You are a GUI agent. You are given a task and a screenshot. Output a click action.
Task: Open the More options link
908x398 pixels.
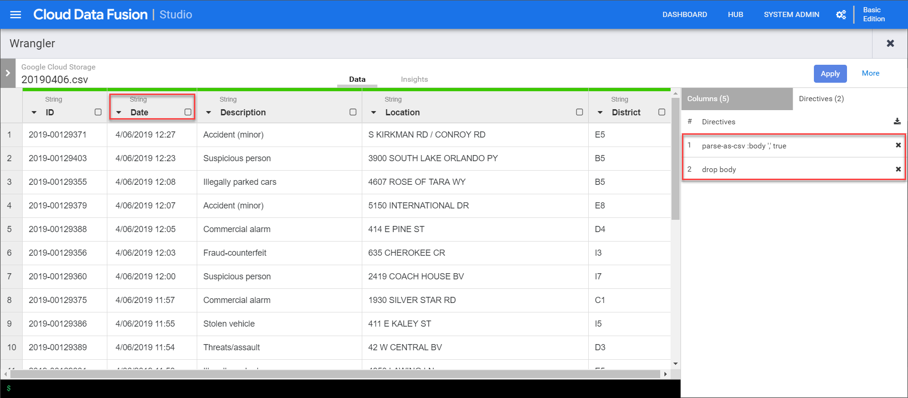(x=870, y=73)
